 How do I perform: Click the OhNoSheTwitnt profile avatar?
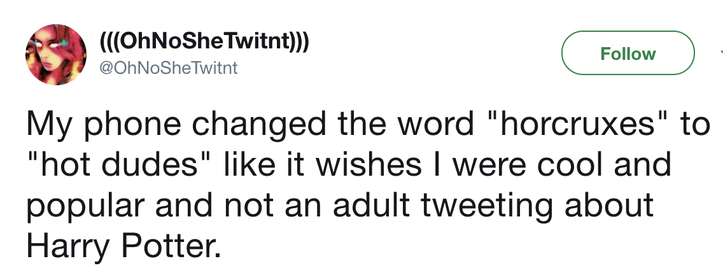55,55
